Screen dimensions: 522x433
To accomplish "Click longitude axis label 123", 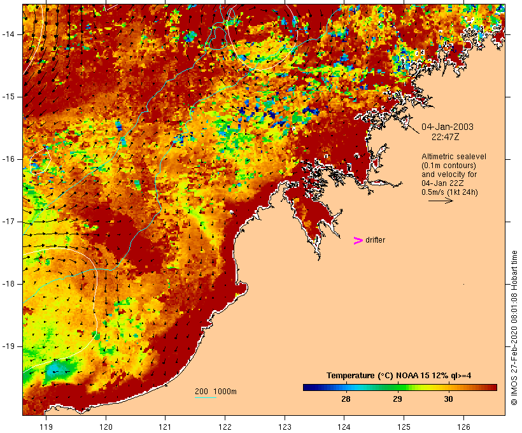I will pos(285,427).
